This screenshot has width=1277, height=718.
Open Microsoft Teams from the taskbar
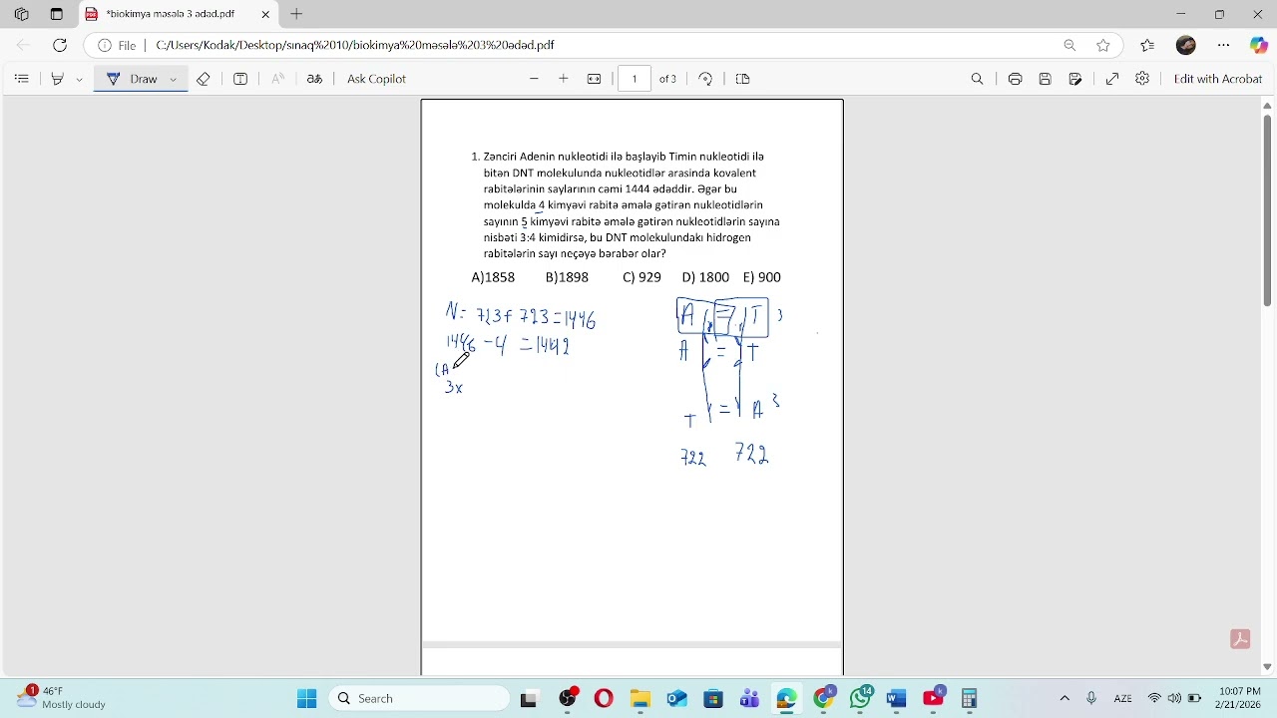tap(749, 698)
